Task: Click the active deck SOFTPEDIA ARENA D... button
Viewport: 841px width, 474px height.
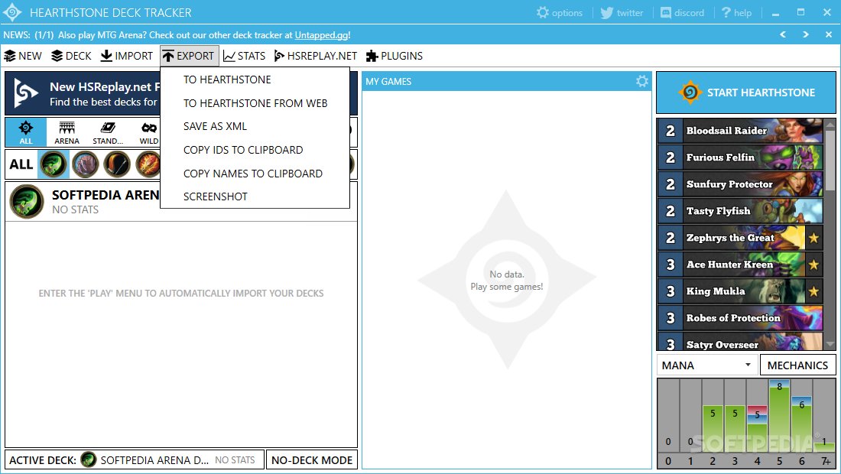Action: (x=135, y=460)
